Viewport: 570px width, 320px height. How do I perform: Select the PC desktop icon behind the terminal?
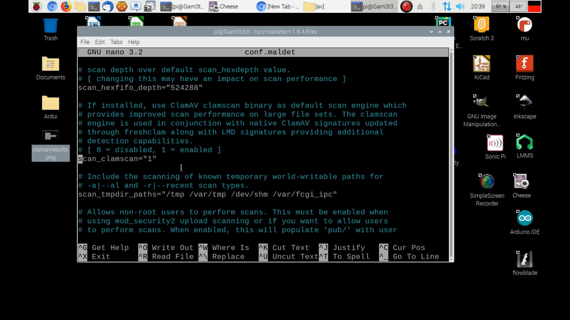pos(443,21)
